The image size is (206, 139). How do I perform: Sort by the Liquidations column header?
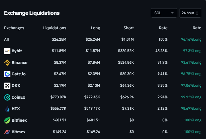point(55,28)
